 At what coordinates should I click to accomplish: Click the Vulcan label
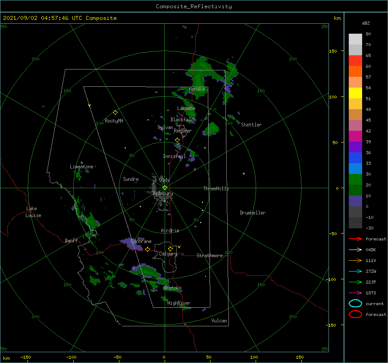click(219, 321)
